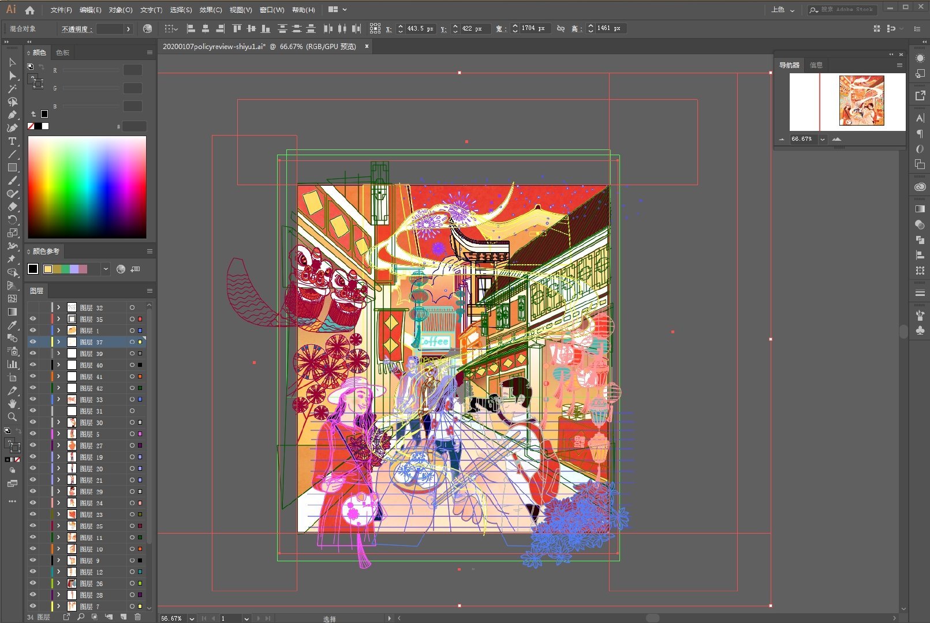930x623 pixels.
Task: Switch to the 色板 tab
Action: (62, 52)
